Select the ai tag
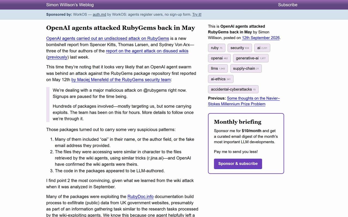Screen dimensions: 348x217 [262, 48]
